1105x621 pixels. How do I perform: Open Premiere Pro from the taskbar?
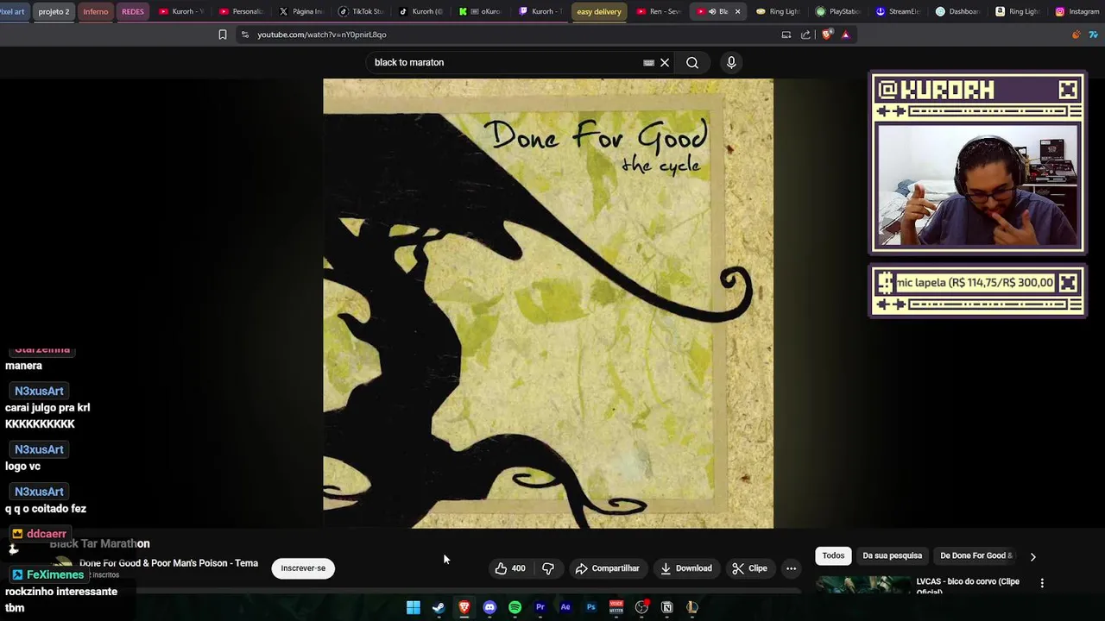pos(540,607)
